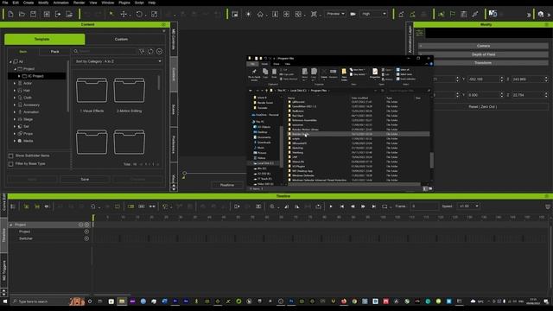Open the Preview render mode dropdown

(335, 14)
